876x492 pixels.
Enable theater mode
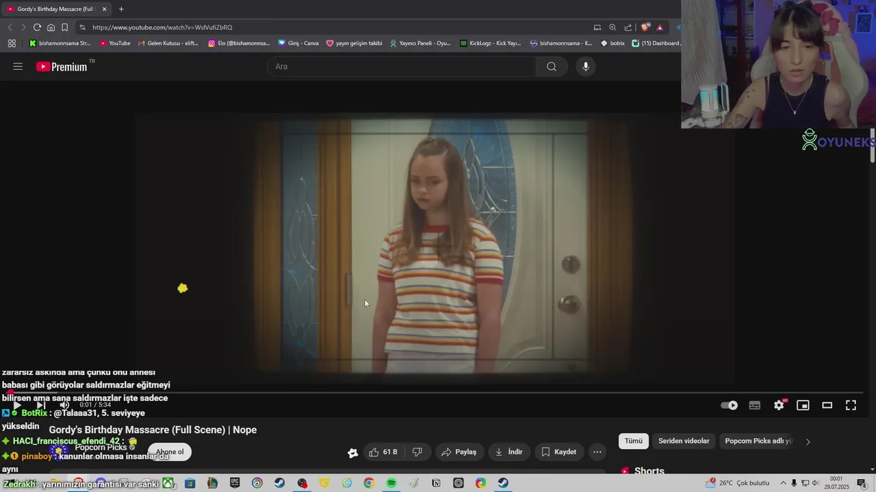[x=827, y=405]
